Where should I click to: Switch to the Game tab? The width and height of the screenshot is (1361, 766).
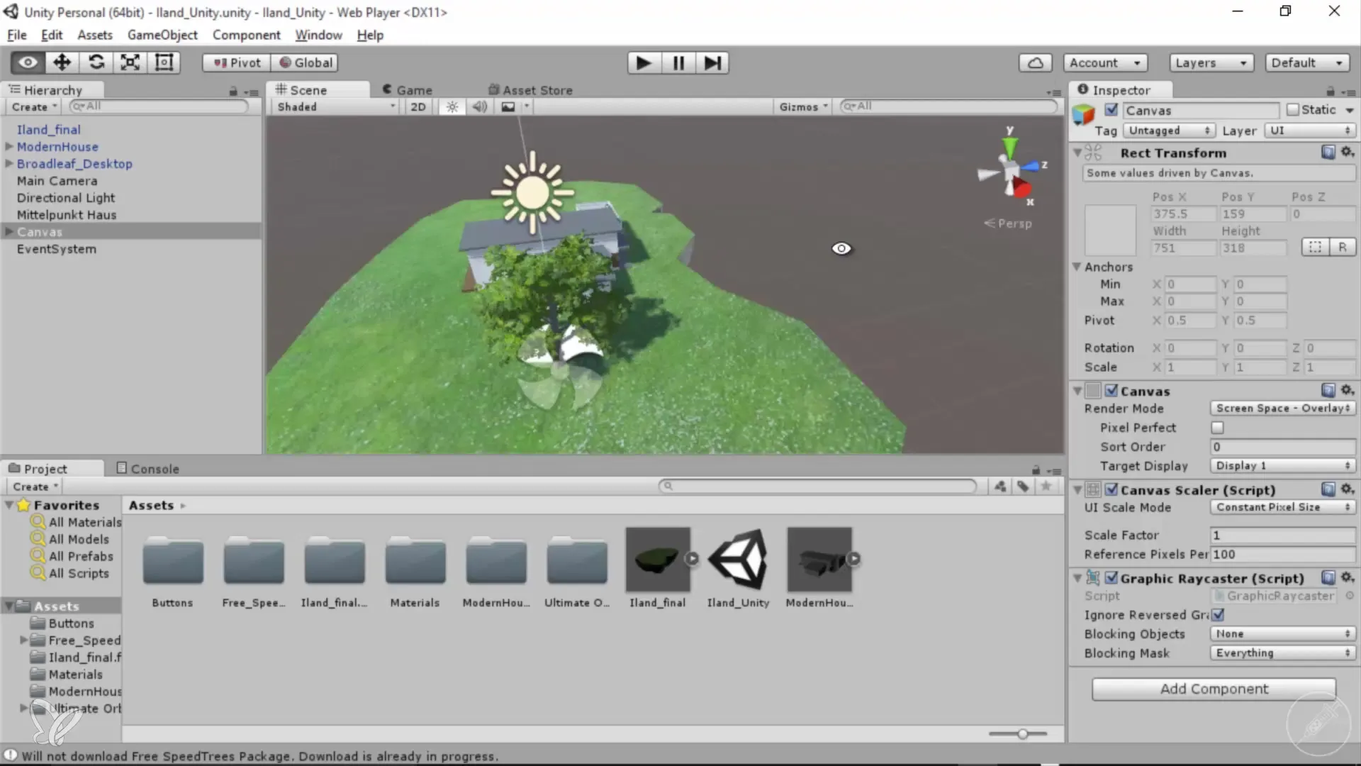tap(408, 90)
